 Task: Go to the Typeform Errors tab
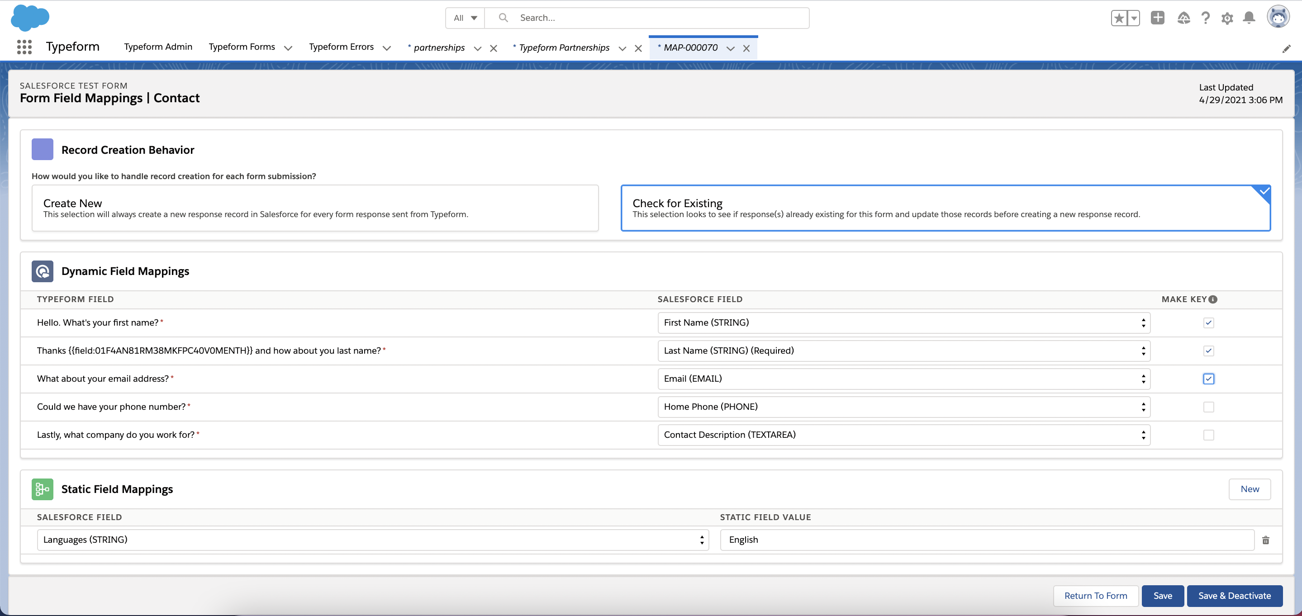click(x=341, y=47)
